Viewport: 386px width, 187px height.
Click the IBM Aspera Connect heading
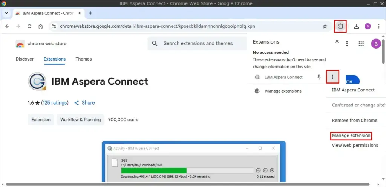tap(100, 81)
